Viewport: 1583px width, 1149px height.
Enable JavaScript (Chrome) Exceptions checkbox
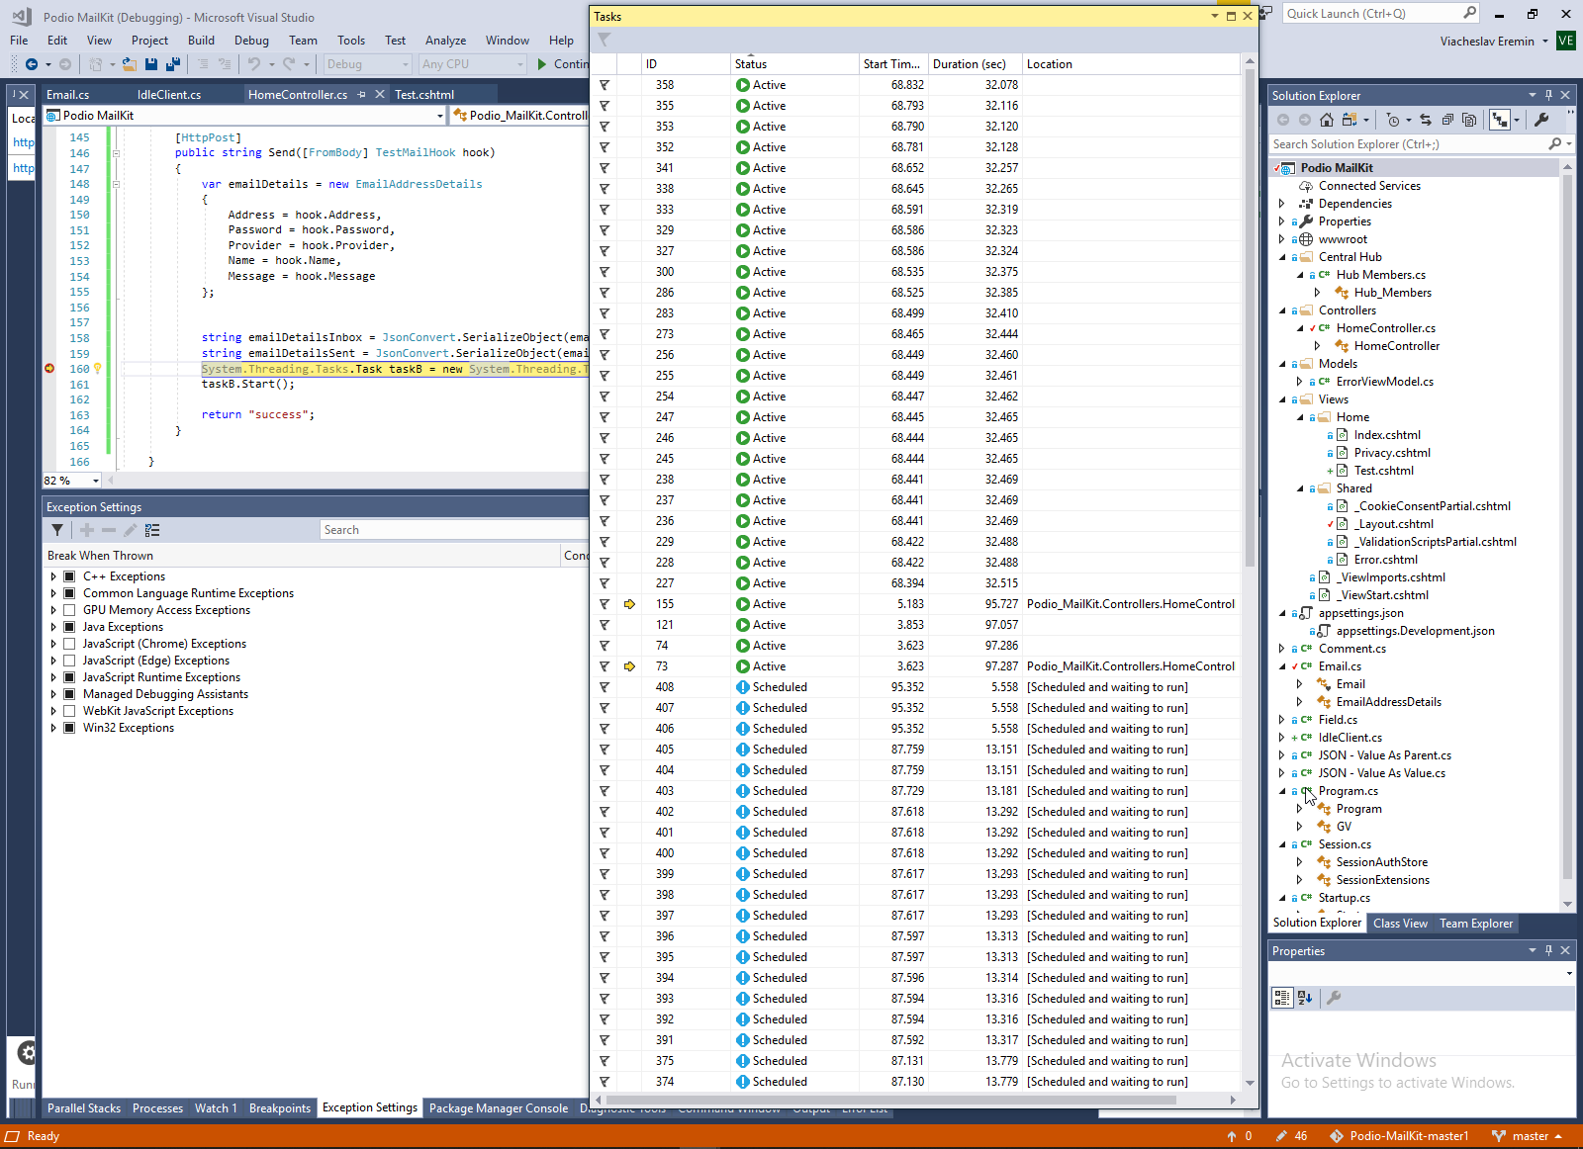69,644
